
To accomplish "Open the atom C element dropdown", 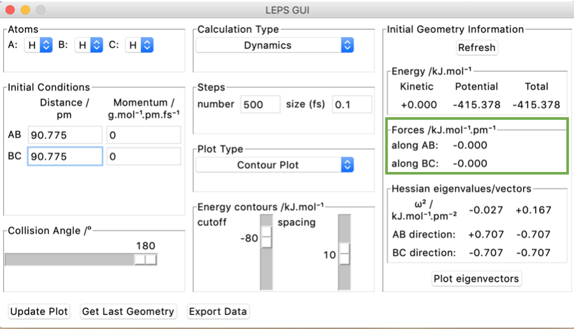I will coord(140,45).
